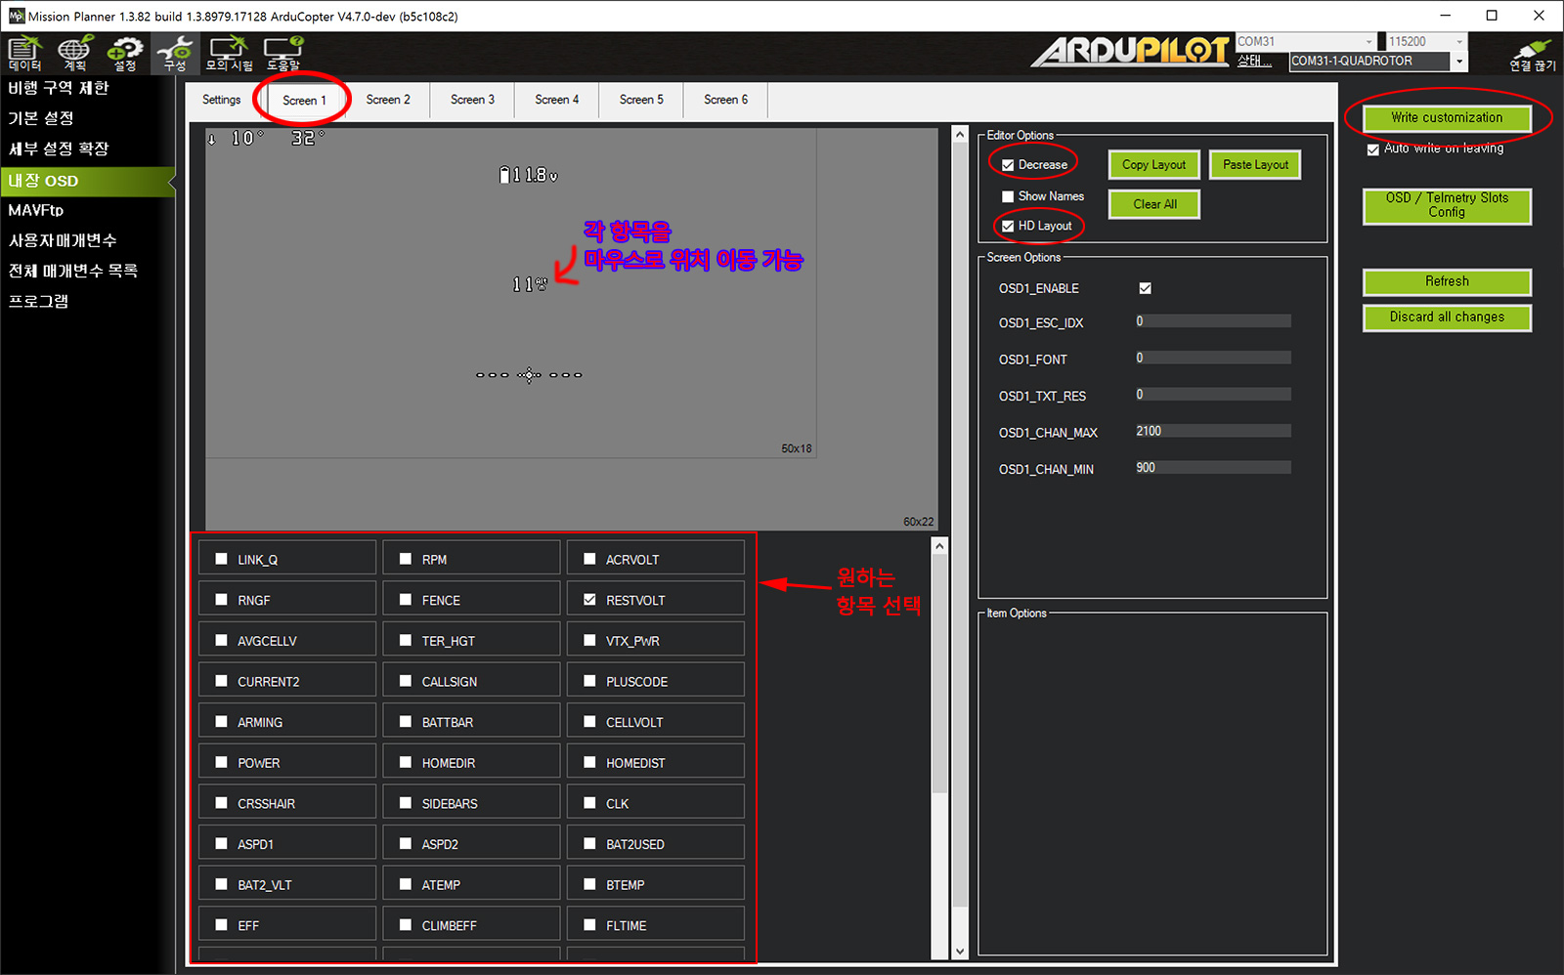Open 세부 설정 확장 in sidebar
1564x975 pixels.
(59, 148)
